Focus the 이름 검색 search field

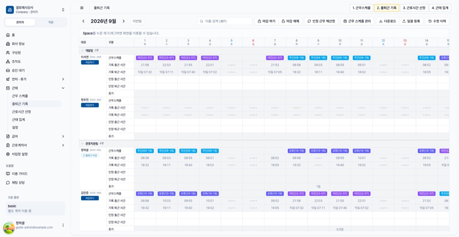[x=225, y=21]
